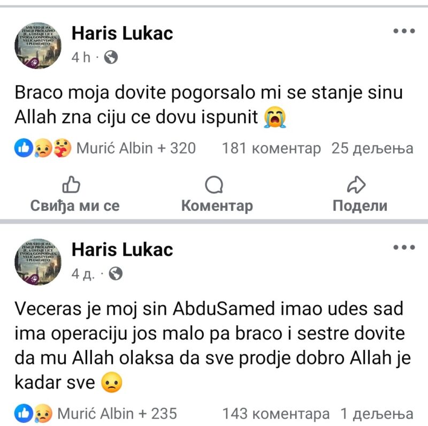Open the first post's three-dot options menu
This screenshot has width=428, height=426.
tap(404, 32)
